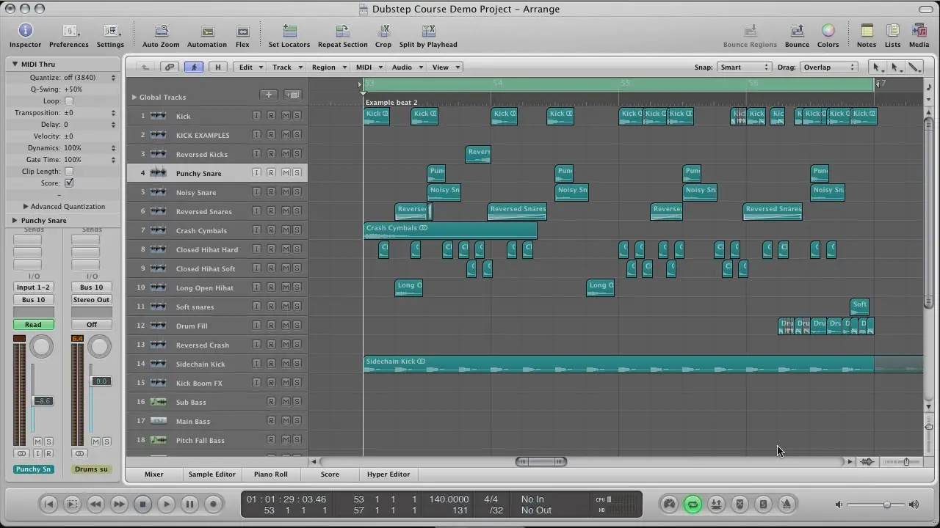The width and height of the screenshot is (940, 528).
Task: Switch to the Piano Roll tab
Action: [x=270, y=474]
